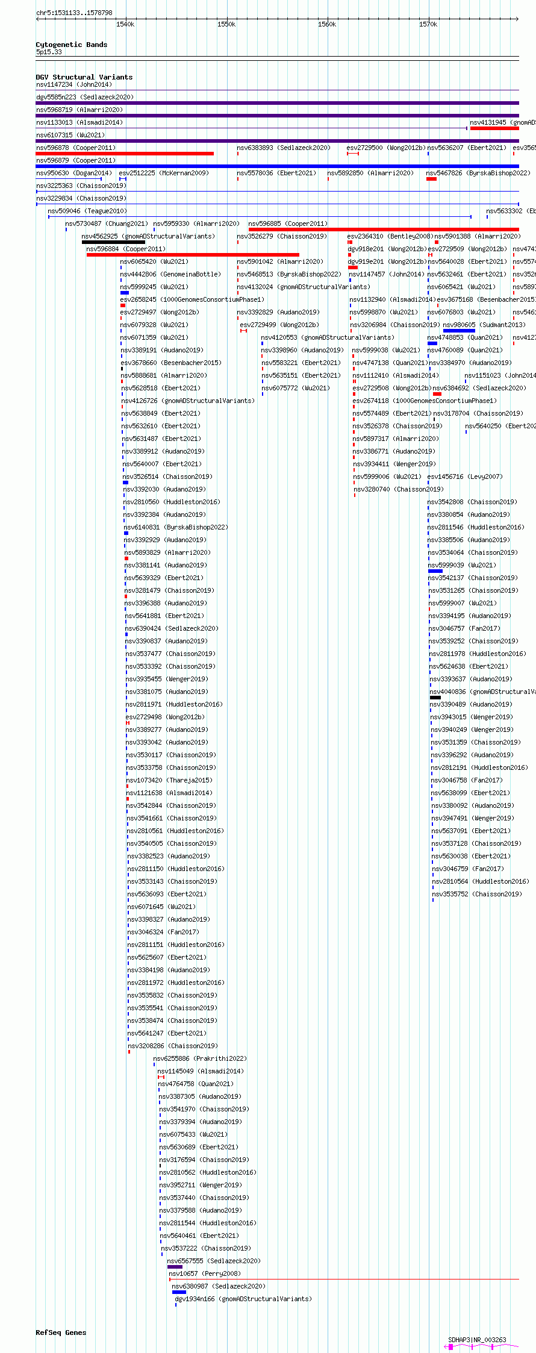Click the DGV Structural Variants track title
Image resolution: width=536 pixels, height=1353 pixels.
[x=84, y=77]
